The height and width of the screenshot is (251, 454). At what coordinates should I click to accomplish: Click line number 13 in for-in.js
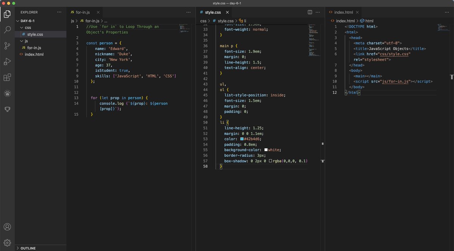(76, 98)
